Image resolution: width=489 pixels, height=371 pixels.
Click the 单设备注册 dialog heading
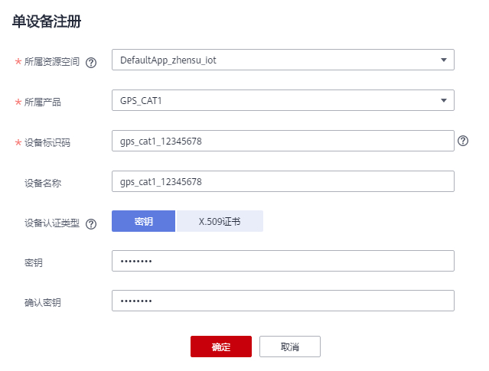47,22
